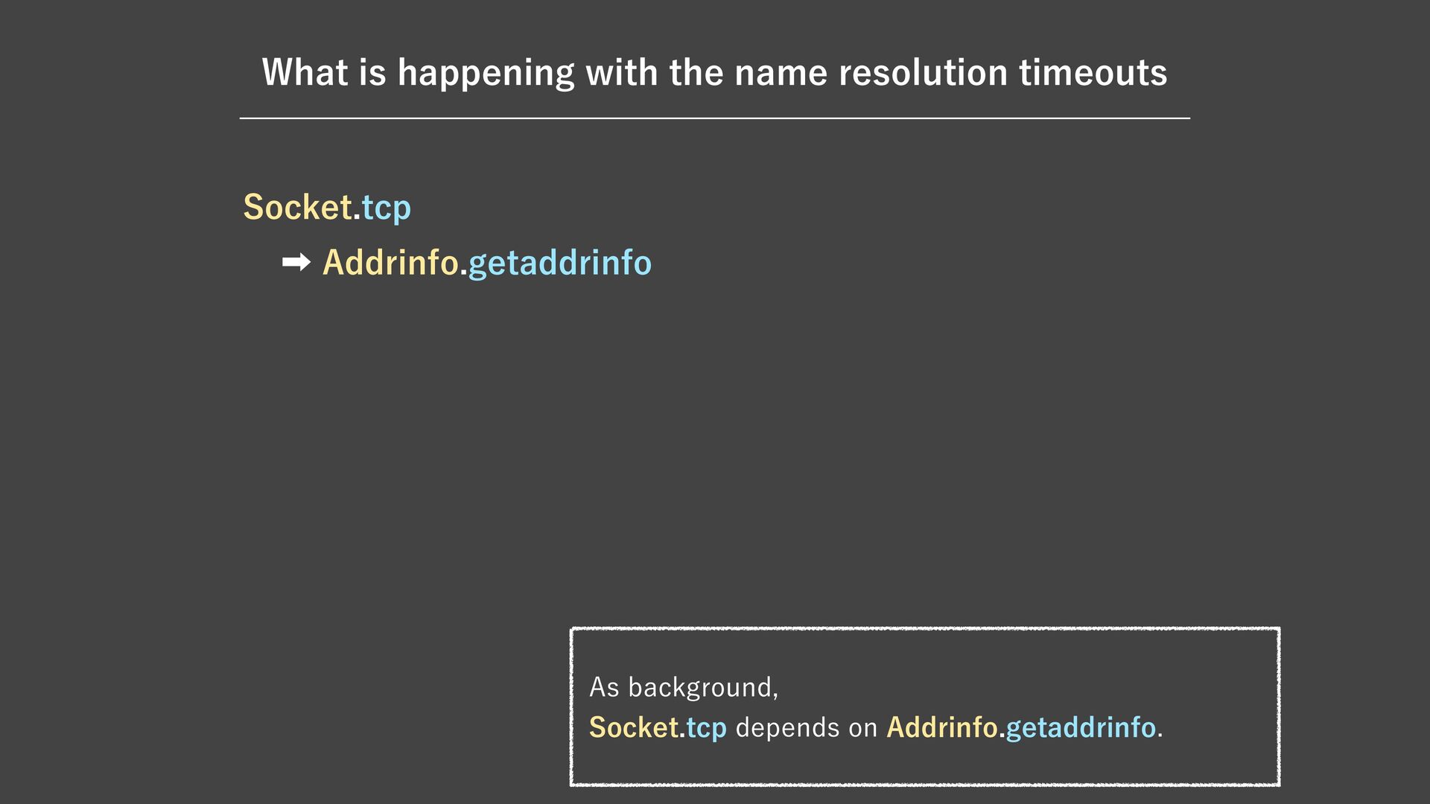Viewport: 1430px width, 804px height.
Task: Select blue "getaddrinfo" inside the note box
Action: click(x=1080, y=728)
